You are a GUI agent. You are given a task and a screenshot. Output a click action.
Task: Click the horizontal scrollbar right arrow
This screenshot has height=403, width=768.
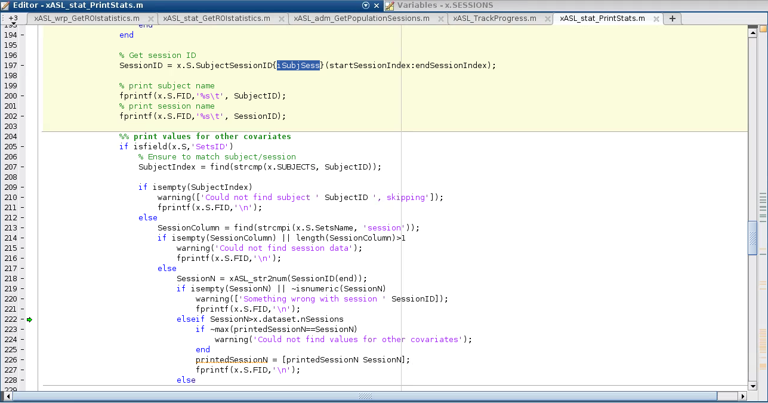[743, 396]
